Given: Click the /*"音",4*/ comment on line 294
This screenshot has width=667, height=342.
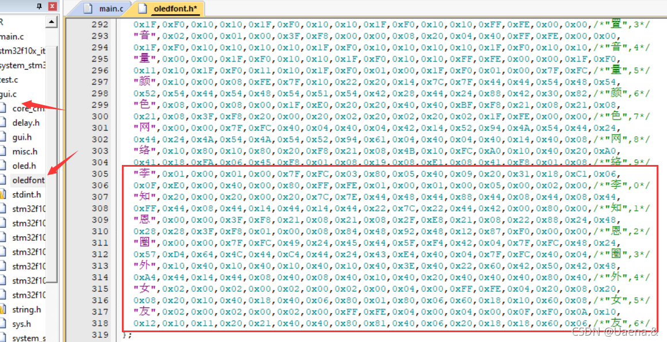Looking at the screenshot, I should tap(622, 47).
